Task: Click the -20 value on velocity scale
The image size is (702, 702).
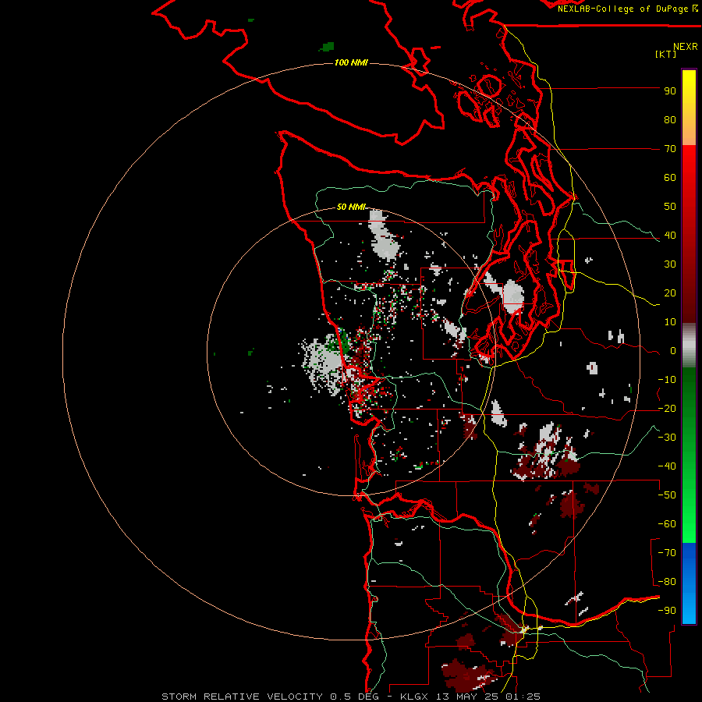Action: point(667,409)
